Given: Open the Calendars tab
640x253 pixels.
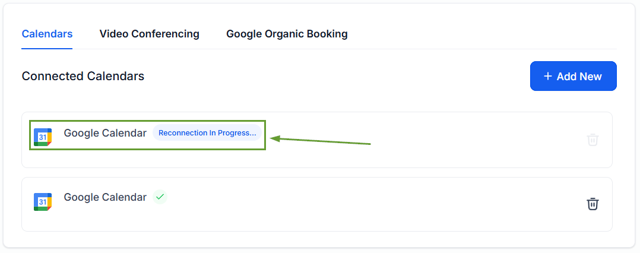Looking at the screenshot, I should [47, 33].
